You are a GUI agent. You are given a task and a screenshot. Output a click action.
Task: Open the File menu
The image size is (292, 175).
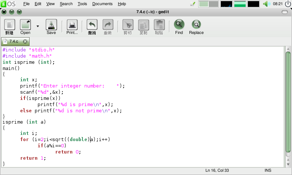coord(26,4)
